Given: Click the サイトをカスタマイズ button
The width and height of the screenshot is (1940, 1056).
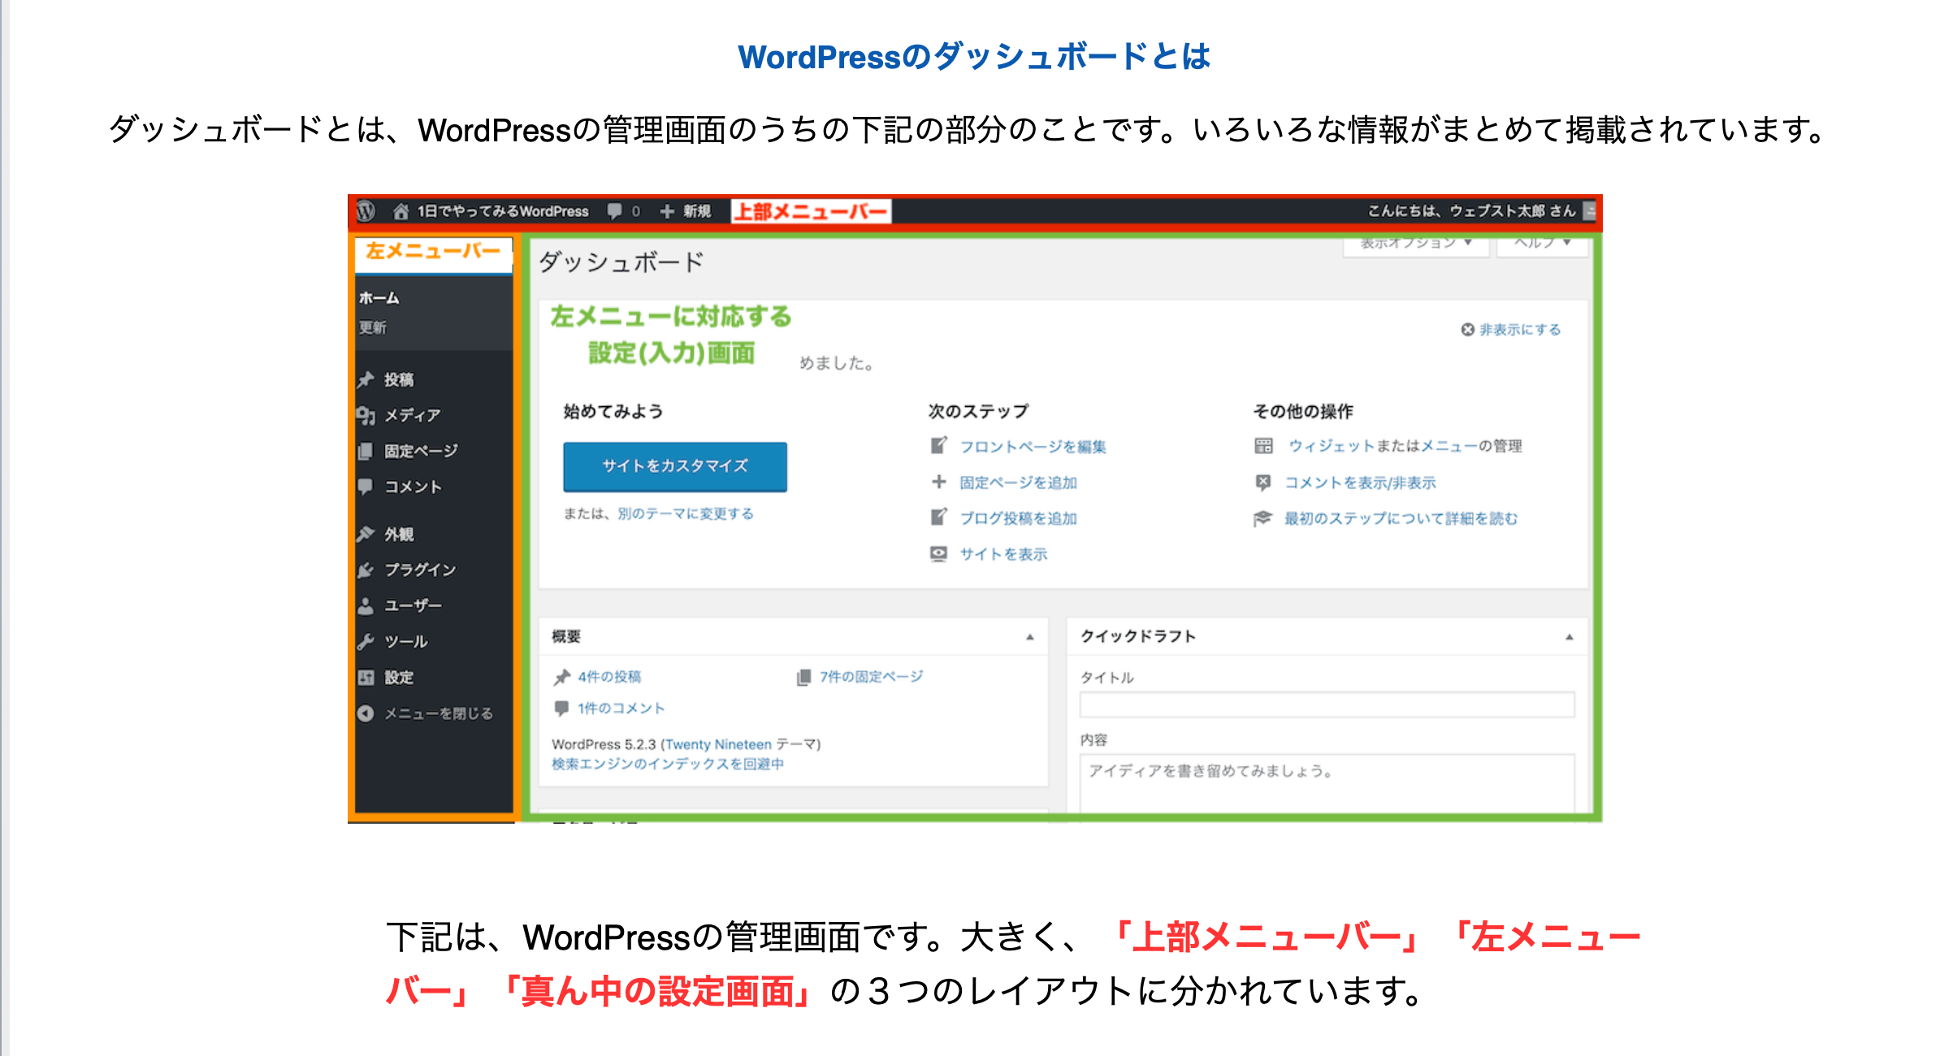Looking at the screenshot, I should pos(674,467).
